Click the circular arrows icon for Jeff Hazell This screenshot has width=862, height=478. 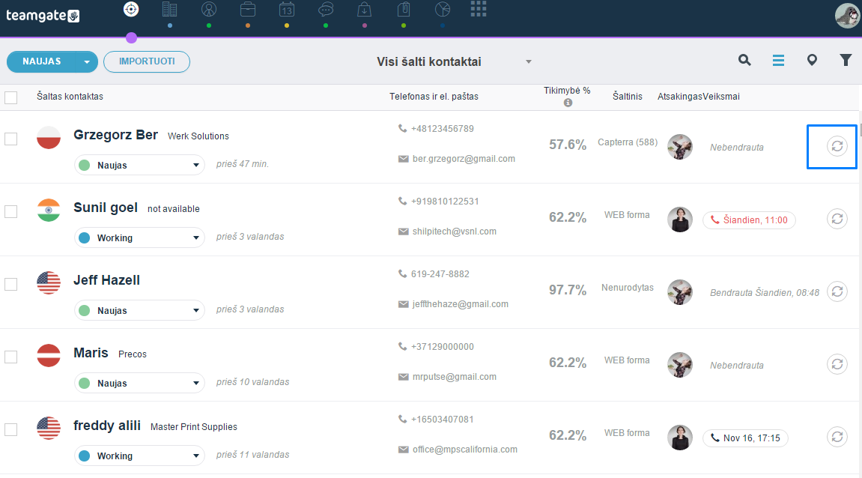pos(837,291)
